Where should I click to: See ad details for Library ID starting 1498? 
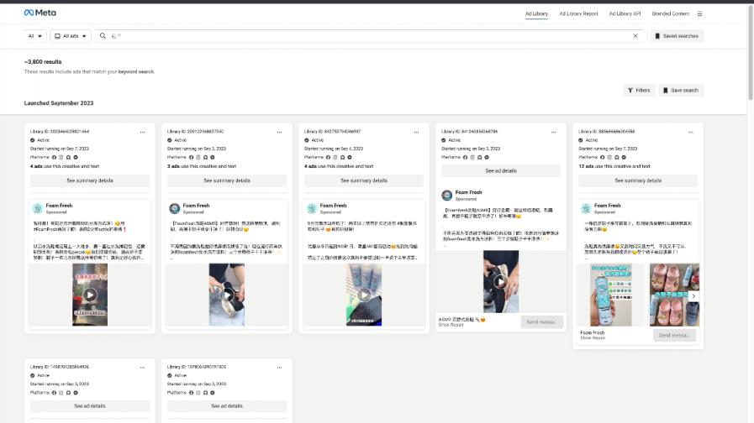[90, 406]
